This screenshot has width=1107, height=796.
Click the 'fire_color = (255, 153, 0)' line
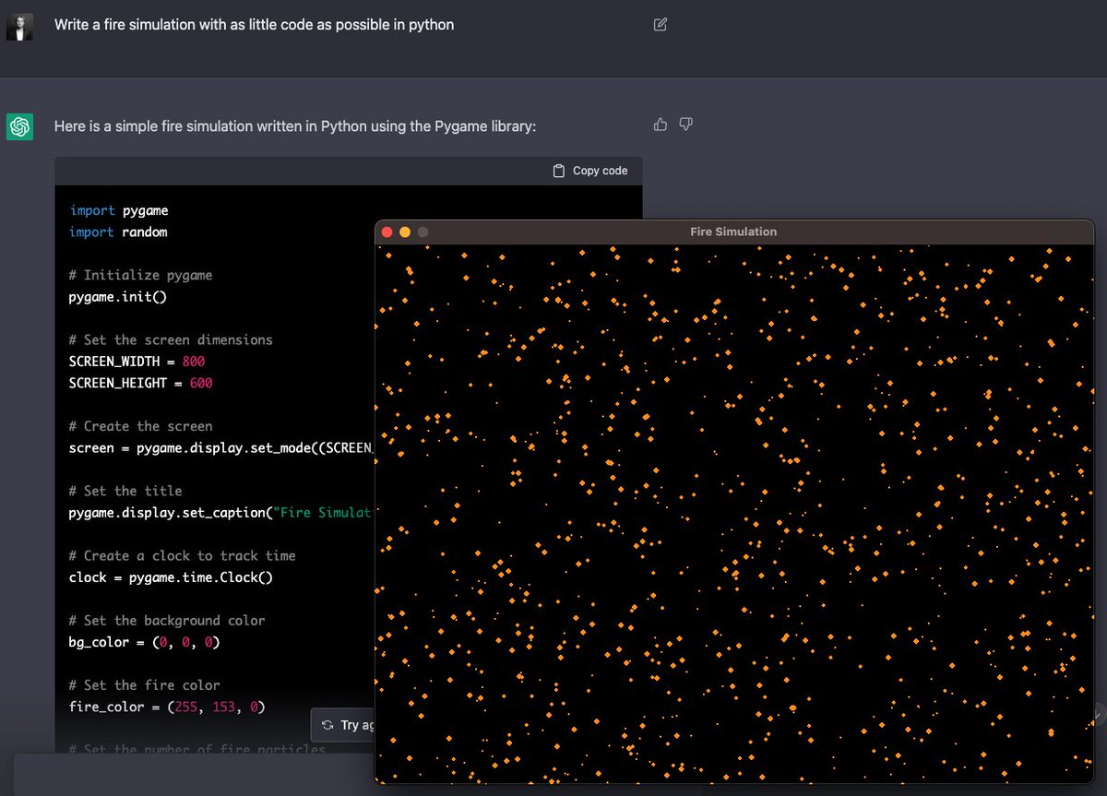(x=167, y=707)
